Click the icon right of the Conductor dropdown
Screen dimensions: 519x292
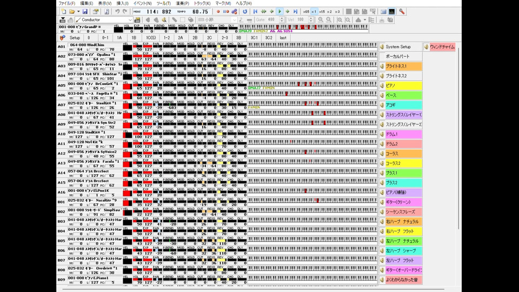point(137,20)
